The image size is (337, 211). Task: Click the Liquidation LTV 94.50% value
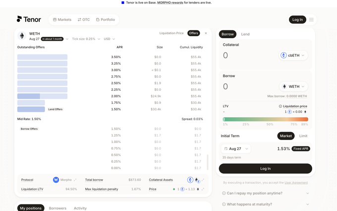(x=71, y=189)
